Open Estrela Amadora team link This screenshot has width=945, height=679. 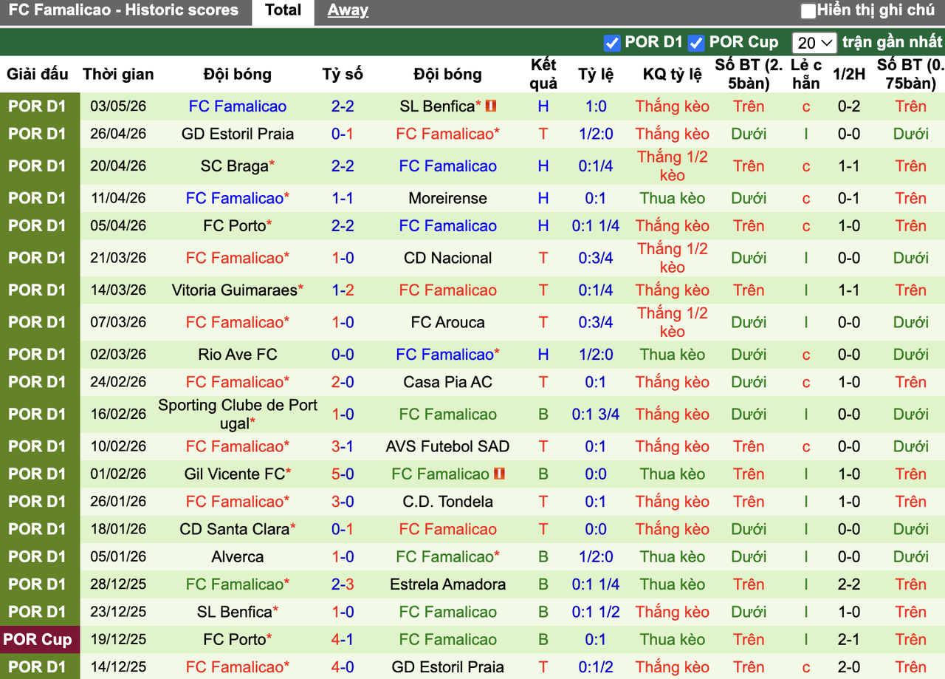point(447,584)
